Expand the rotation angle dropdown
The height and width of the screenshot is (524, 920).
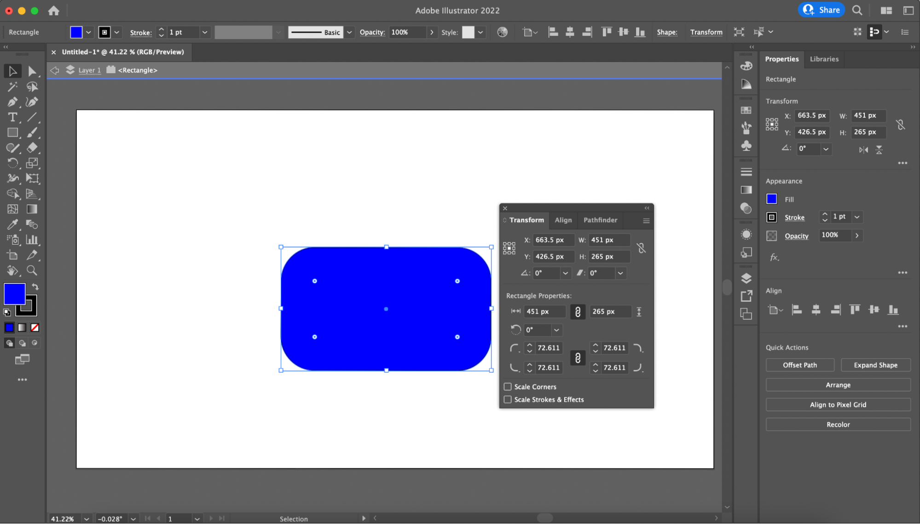[564, 273]
